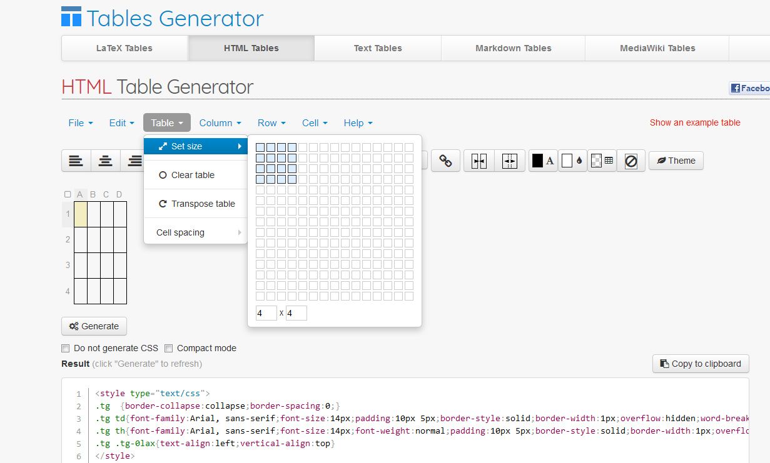Enable Do not generate CSS

[65, 348]
